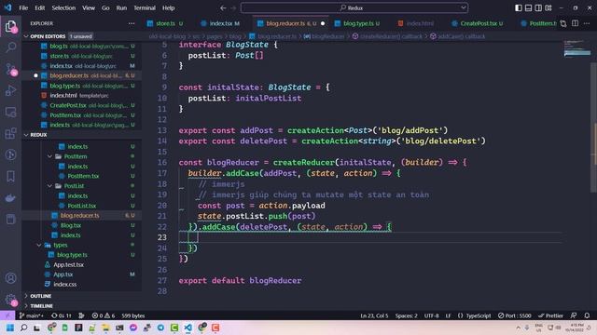597x335 pixels.
Task: Click the Compare Changes icon in editor toolbar
Action: tap(563, 23)
